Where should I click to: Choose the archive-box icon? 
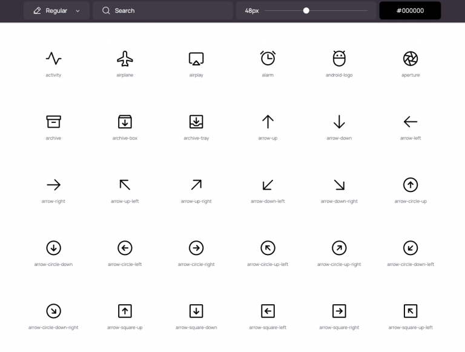125,122
